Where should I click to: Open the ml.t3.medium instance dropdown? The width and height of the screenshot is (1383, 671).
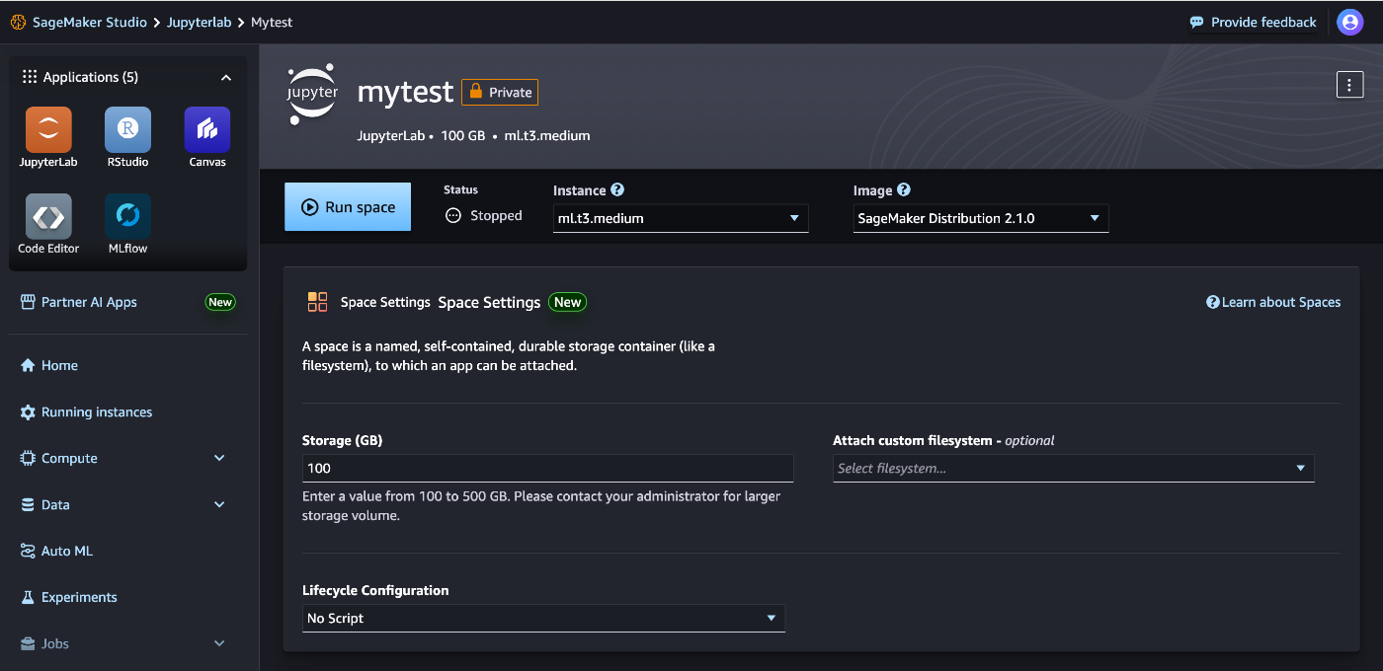(681, 218)
